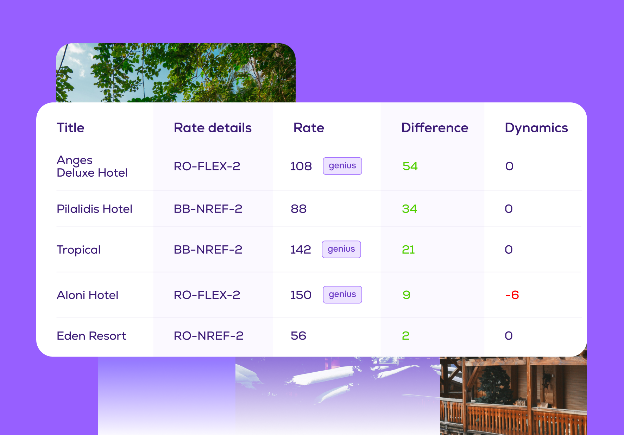Click the Title column header

[70, 128]
